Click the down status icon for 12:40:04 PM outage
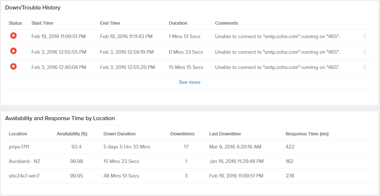The height and width of the screenshot is (196, 380). (x=13, y=66)
